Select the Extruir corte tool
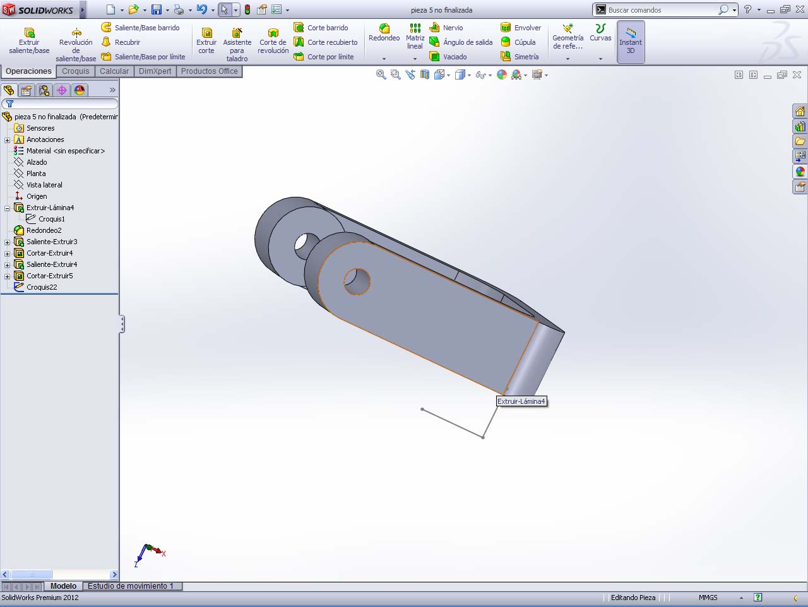 pos(206,41)
